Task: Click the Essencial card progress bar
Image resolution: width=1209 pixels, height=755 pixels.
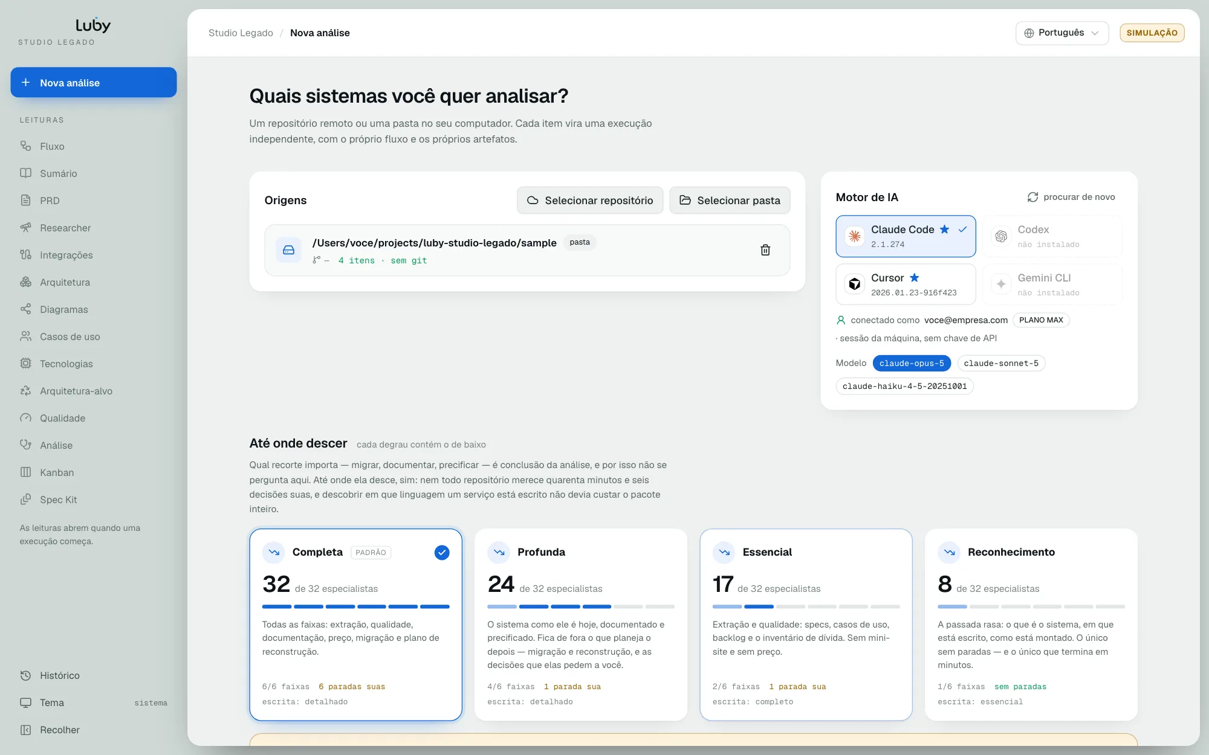Action: tap(806, 606)
